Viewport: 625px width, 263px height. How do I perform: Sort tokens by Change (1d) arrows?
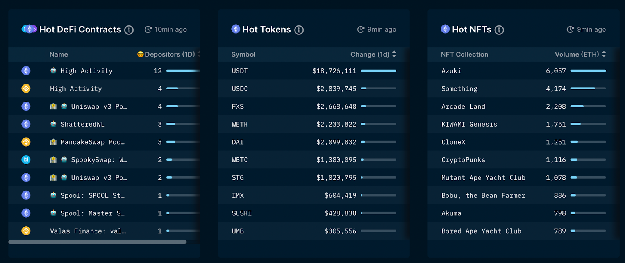pos(394,54)
